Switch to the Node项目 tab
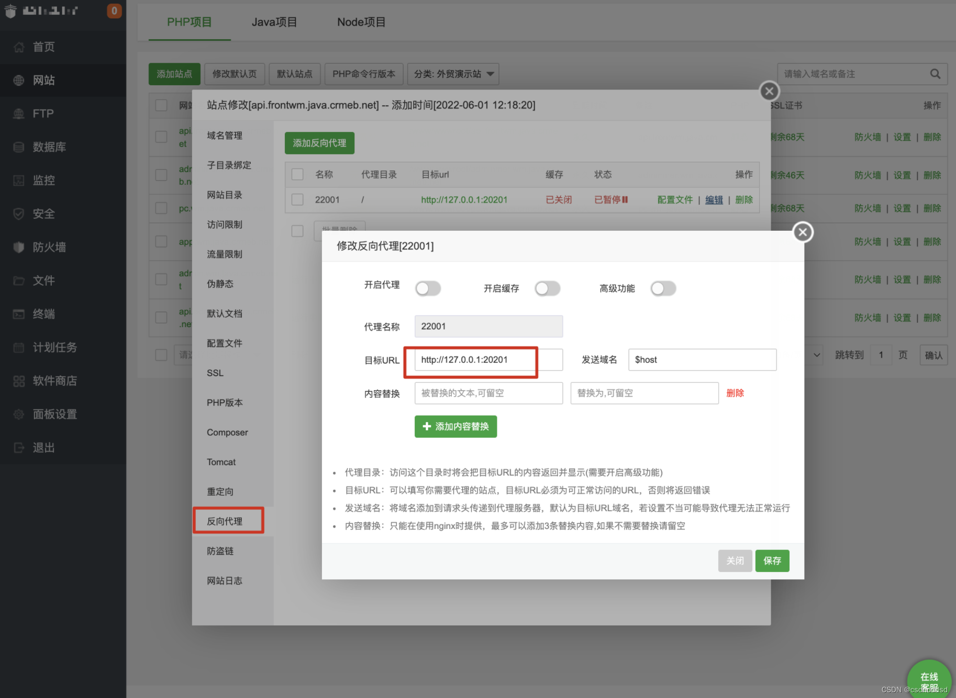The image size is (956, 698). coord(361,22)
